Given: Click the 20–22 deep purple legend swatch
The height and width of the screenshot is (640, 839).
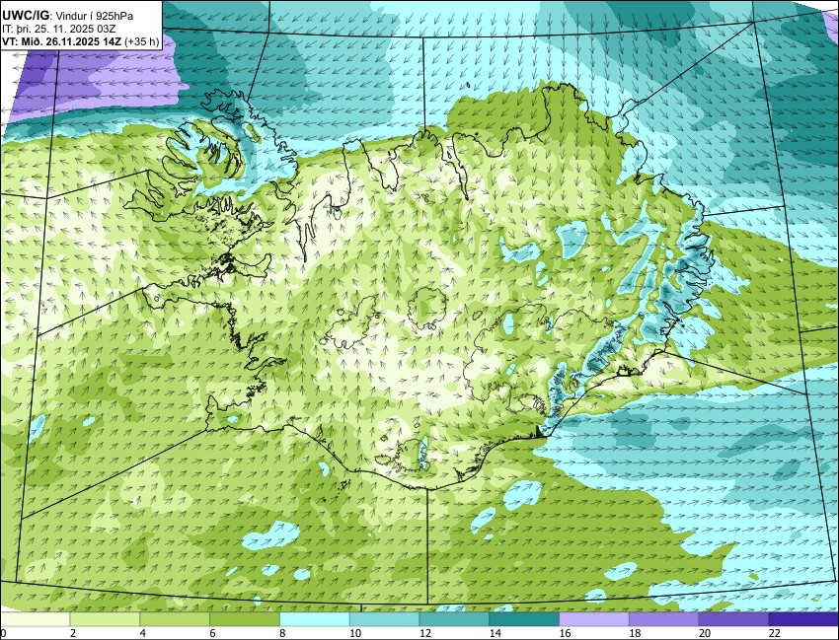Looking at the screenshot, I should [x=733, y=619].
